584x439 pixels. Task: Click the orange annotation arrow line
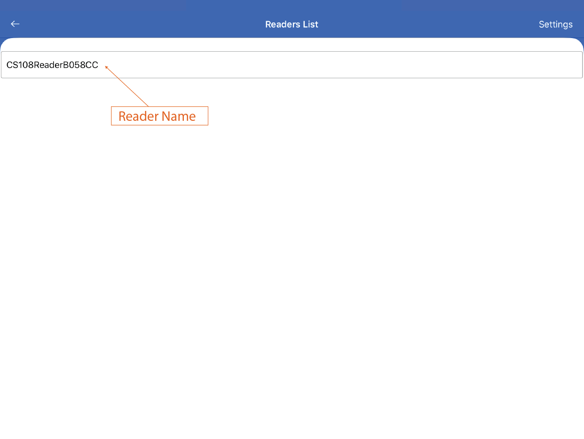(128, 87)
